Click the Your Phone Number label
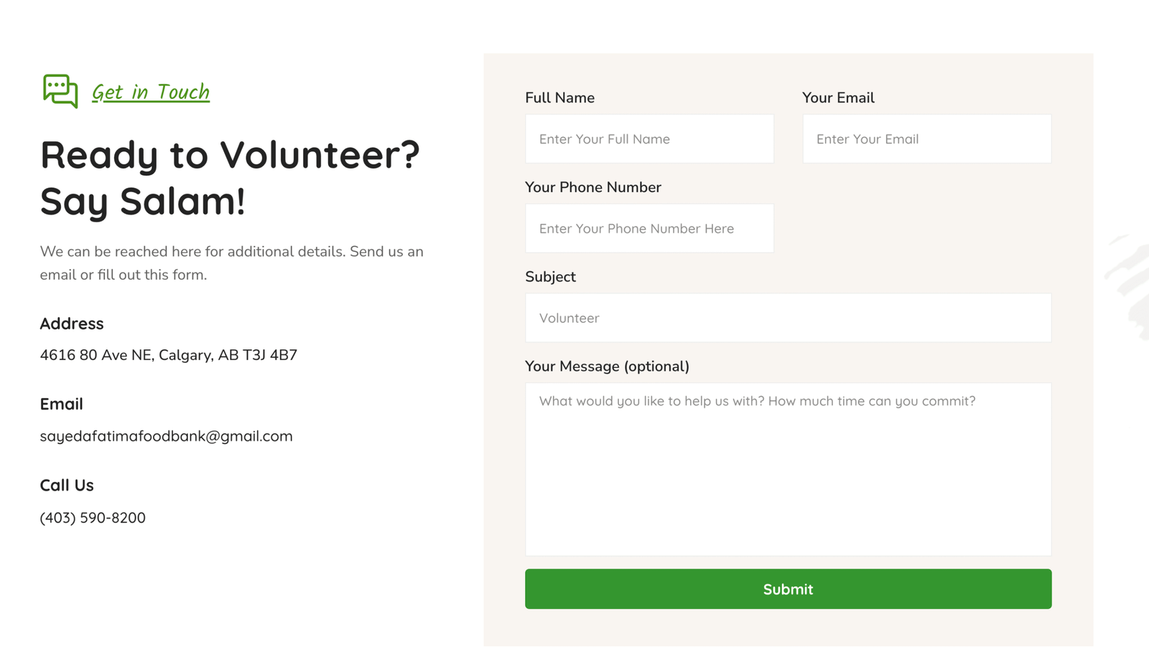 (592, 187)
